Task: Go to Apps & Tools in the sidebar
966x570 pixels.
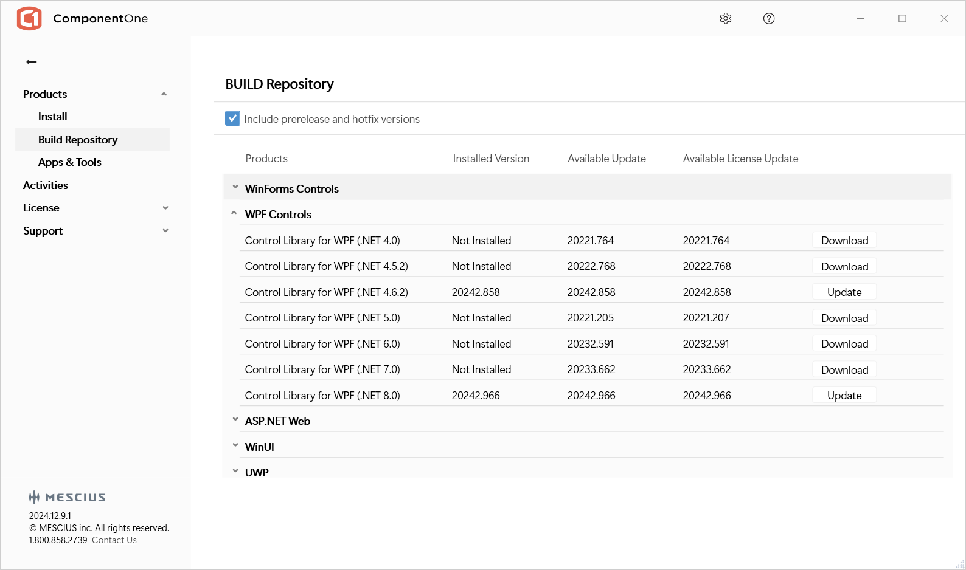Action: (70, 162)
